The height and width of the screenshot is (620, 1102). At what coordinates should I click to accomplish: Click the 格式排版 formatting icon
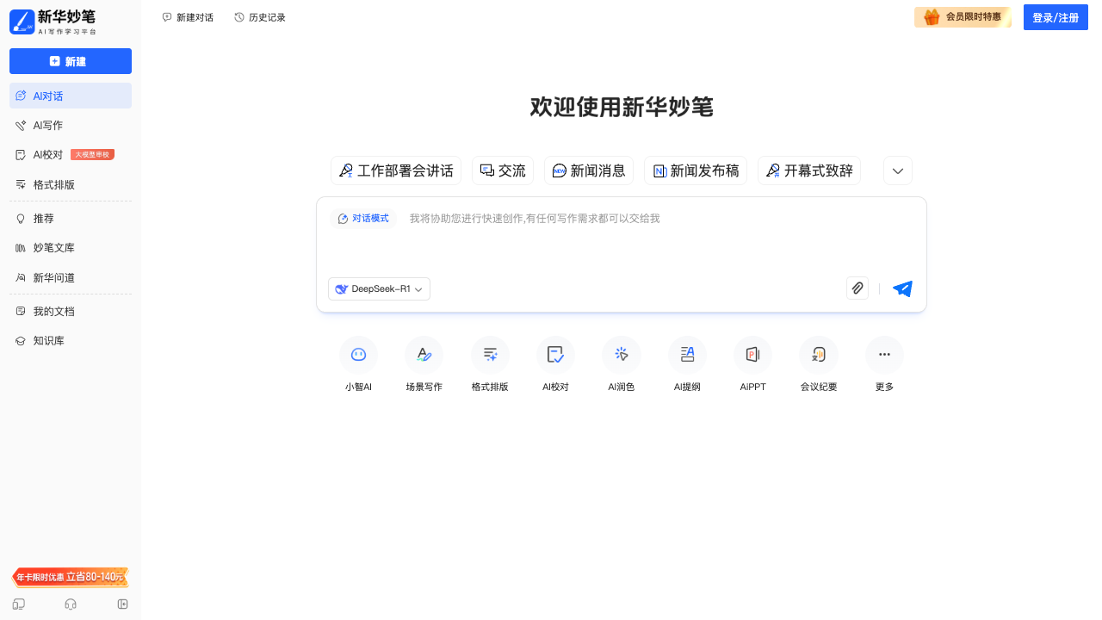coord(490,354)
